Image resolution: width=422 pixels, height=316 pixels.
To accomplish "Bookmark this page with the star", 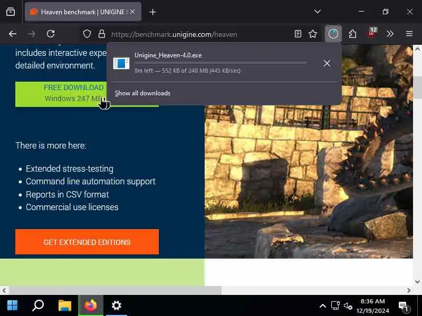I will (313, 34).
